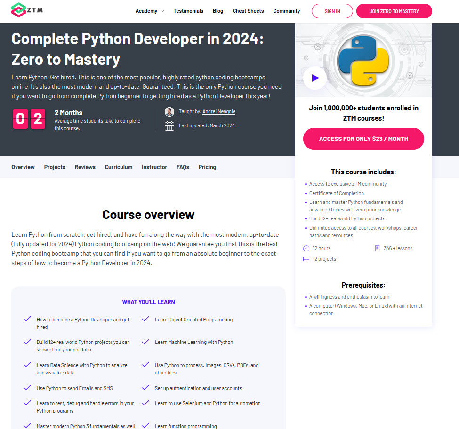The height and width of the screenshot is (429, 459).
Task: Click ACCESS FOR ONLY $23 / MONTH button
Action: point(363,139)
